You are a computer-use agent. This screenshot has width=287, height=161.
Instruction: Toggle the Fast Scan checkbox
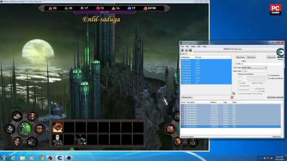(x=239, y=89)
